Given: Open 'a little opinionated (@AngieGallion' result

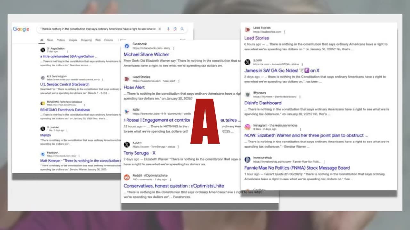Looking at the screenshot, I should pyautogui.click(x=69, y=57).
